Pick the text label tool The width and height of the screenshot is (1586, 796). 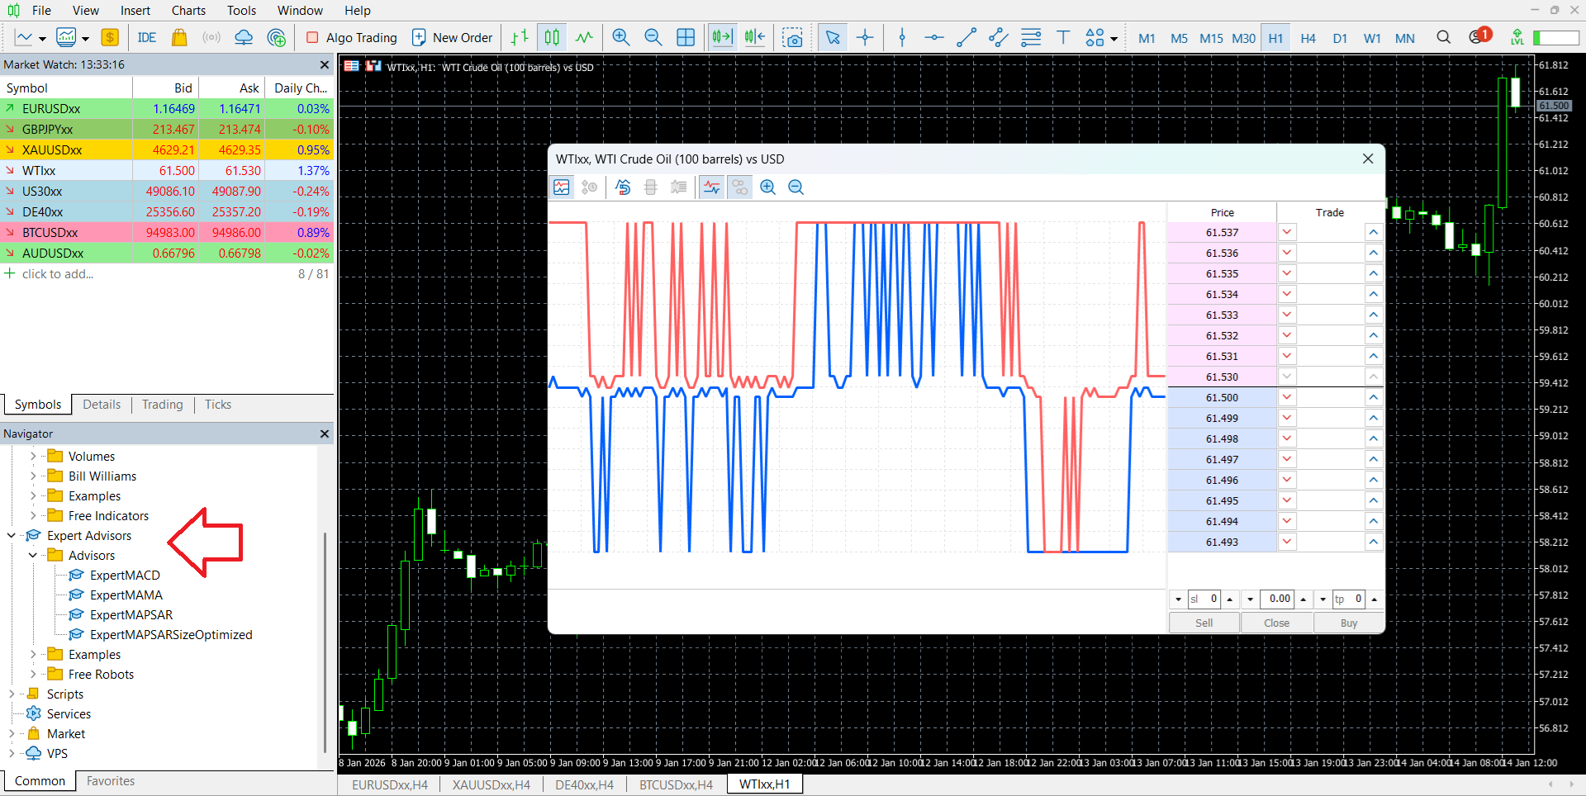(1063, 37)
